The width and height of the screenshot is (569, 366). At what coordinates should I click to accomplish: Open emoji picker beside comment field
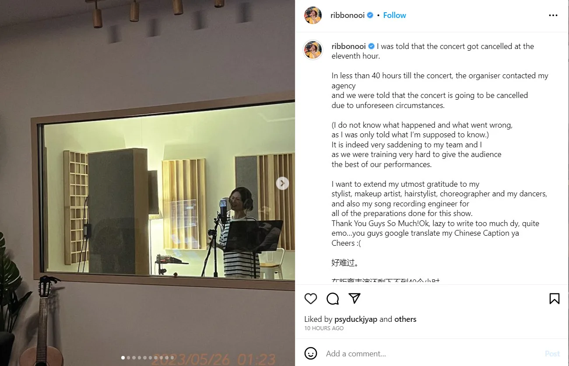coord(311,353)
